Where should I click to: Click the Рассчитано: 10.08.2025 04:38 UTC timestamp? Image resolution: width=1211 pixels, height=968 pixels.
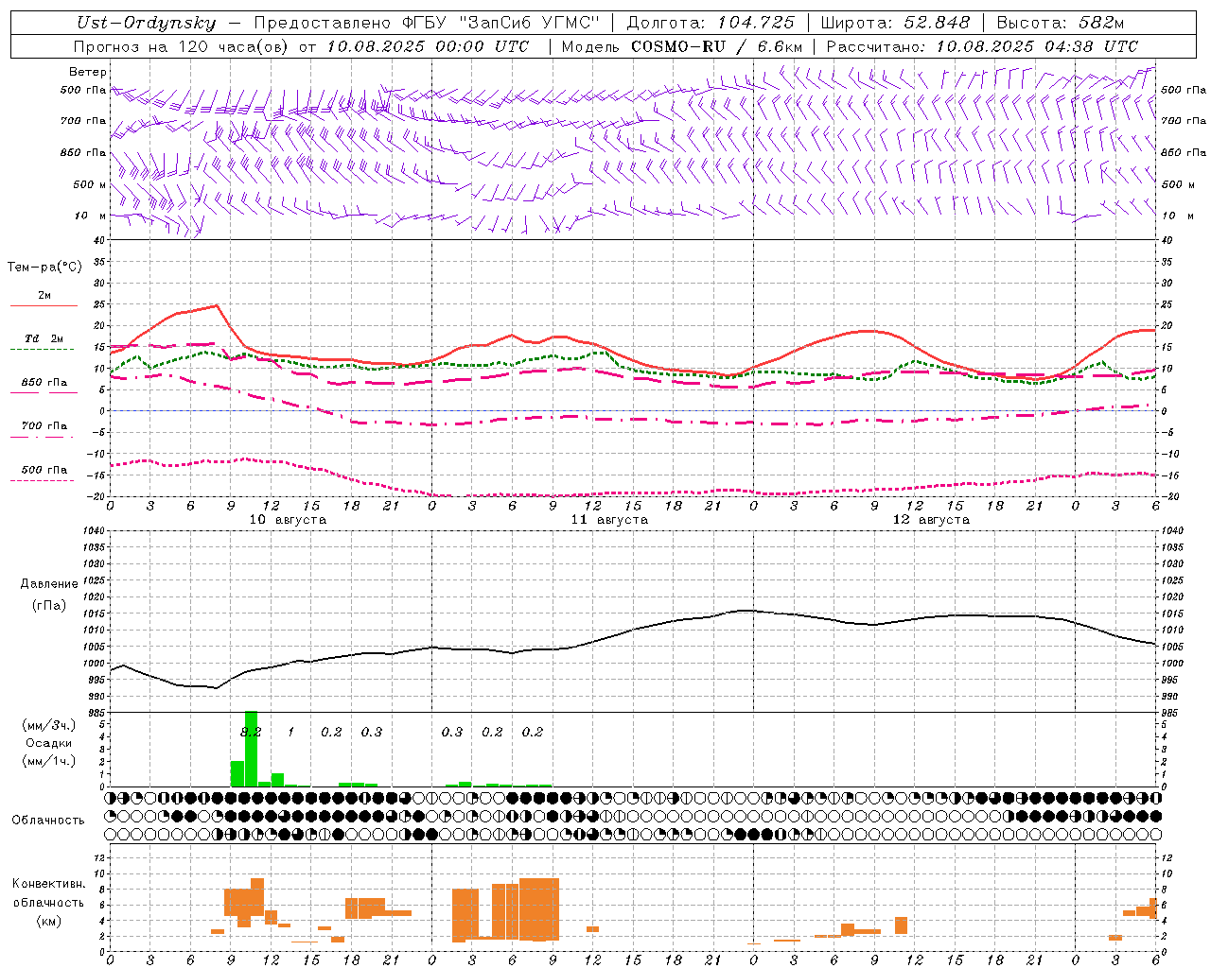[982, 46]
